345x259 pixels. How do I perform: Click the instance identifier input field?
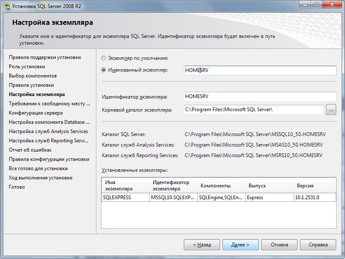260,96
